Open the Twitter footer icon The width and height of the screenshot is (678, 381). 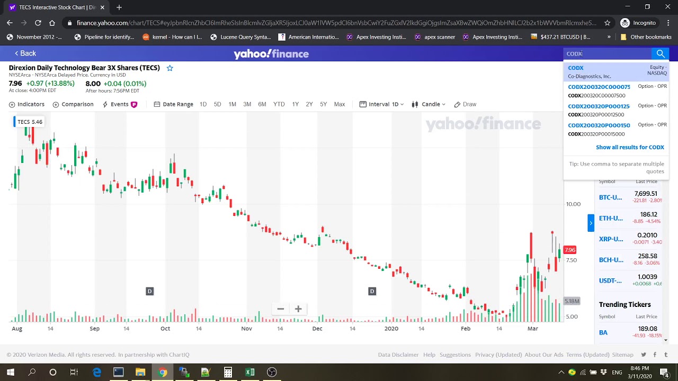click(644, 355)
